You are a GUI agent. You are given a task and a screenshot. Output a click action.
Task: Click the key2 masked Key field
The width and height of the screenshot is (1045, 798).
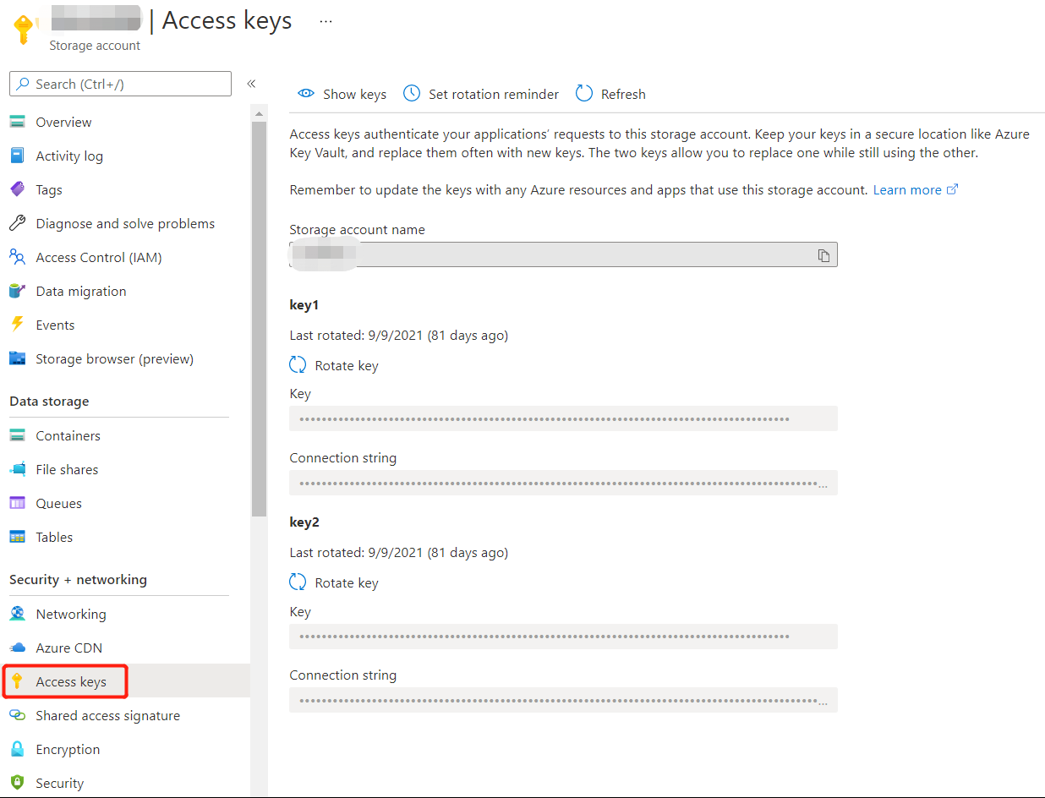[x=563, y=637]
